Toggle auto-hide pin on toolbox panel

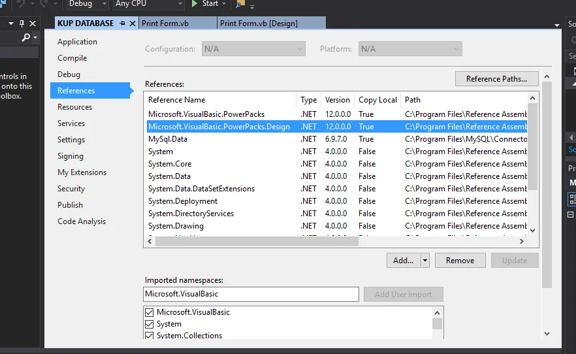tap(22, 24)
